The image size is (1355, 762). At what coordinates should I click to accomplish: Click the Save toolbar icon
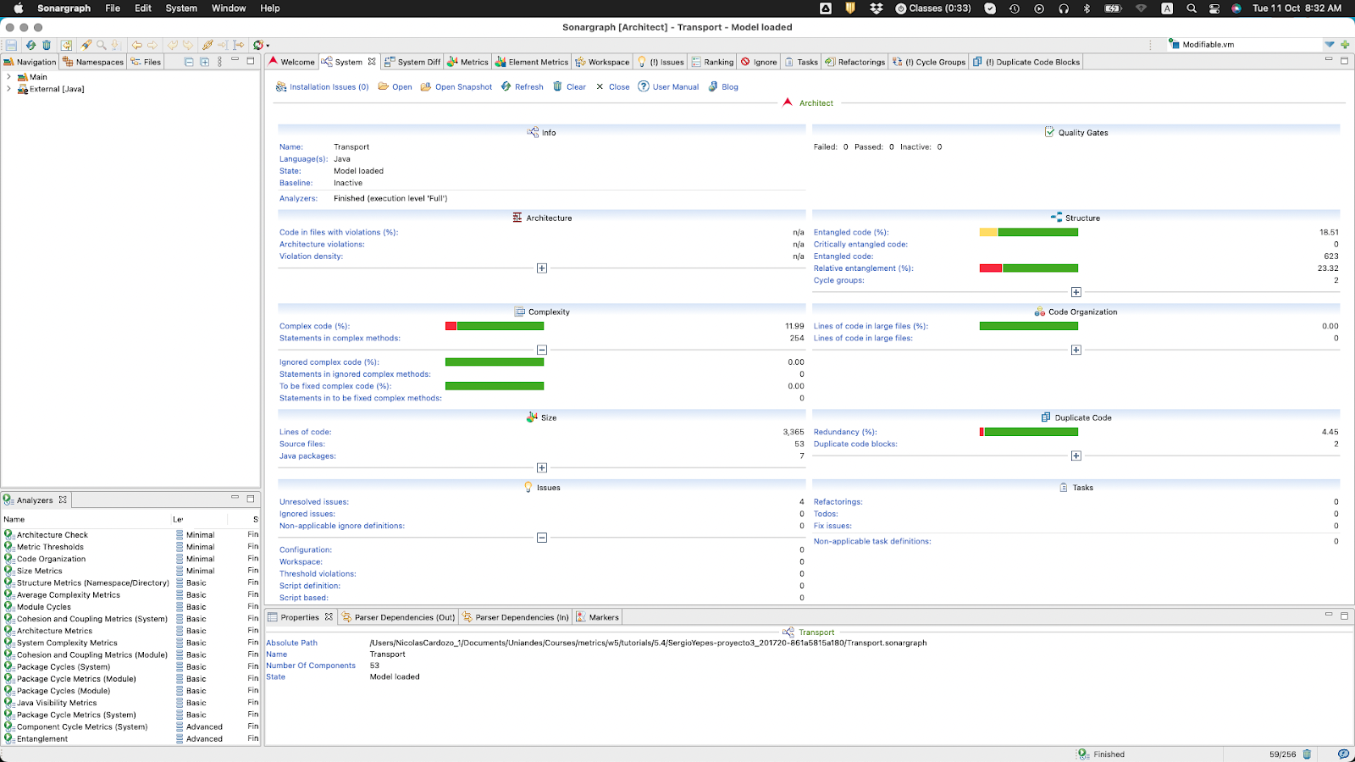11,45
